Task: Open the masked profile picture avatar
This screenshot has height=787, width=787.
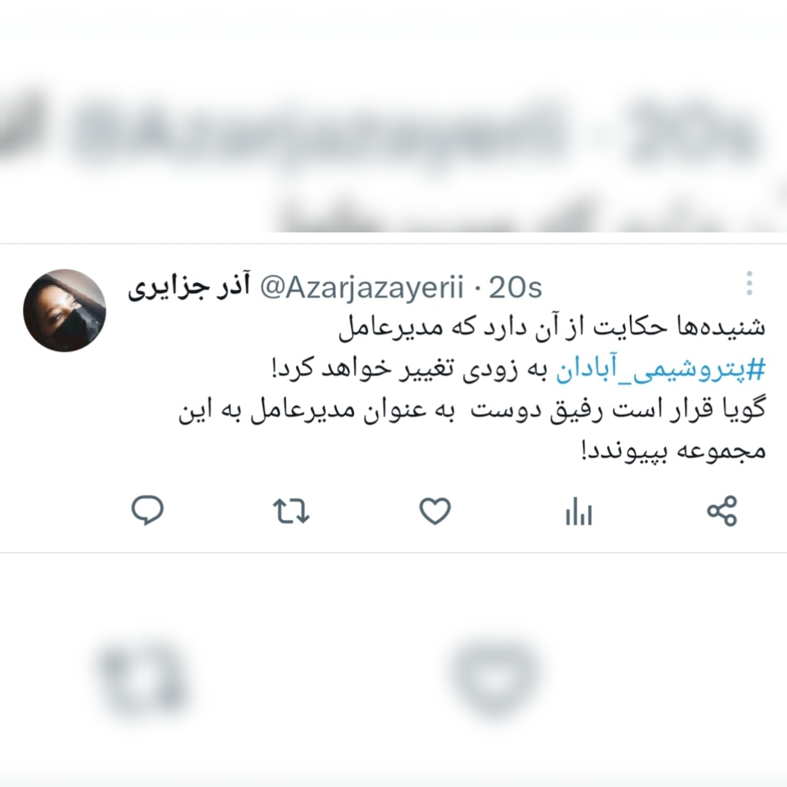Action: 64,310
